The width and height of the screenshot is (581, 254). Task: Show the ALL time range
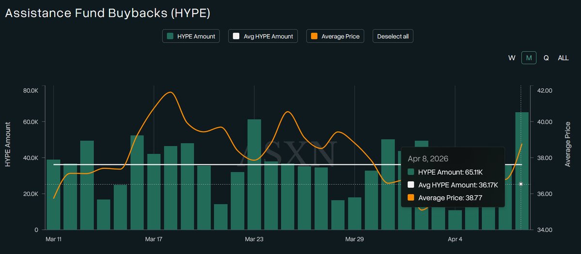click(563, 58)
